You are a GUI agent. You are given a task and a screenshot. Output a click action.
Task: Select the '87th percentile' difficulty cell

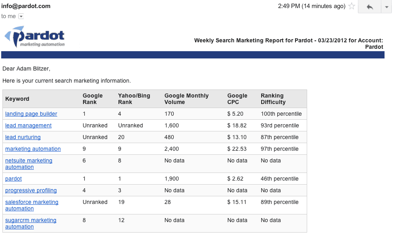(279, 137)
